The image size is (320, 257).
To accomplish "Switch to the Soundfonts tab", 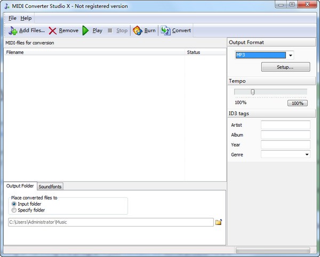I will (50, 186).
